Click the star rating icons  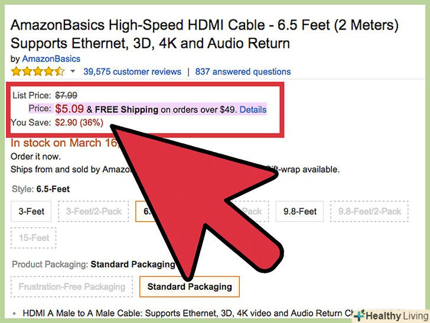[38, 72]
